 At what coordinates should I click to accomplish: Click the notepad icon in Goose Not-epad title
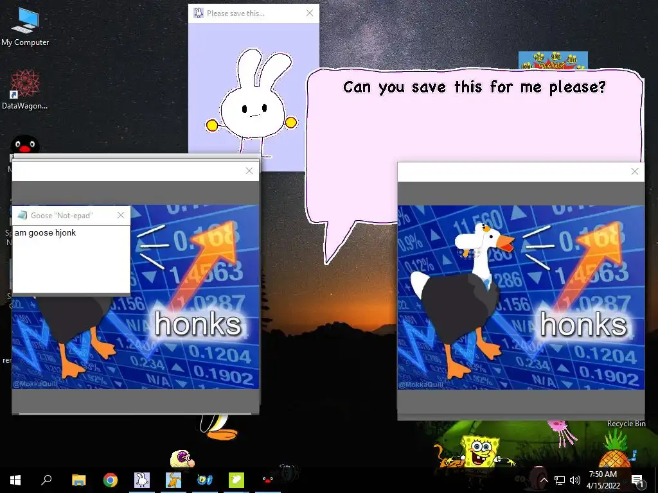[x=22, y=216]
